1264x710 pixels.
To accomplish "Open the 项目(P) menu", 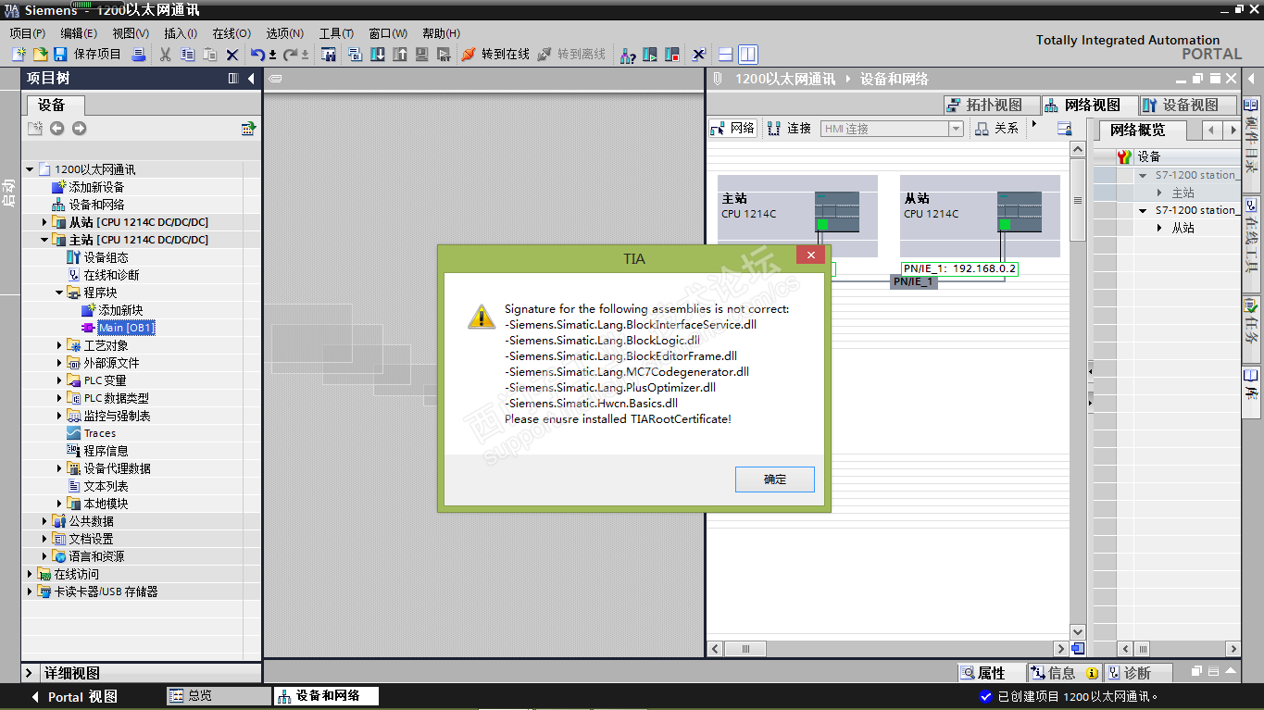I will tap(28, 33).
